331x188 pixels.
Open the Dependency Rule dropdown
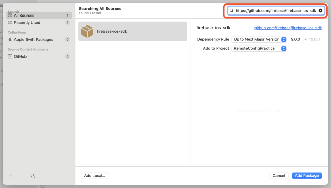(x=259, y=39)
